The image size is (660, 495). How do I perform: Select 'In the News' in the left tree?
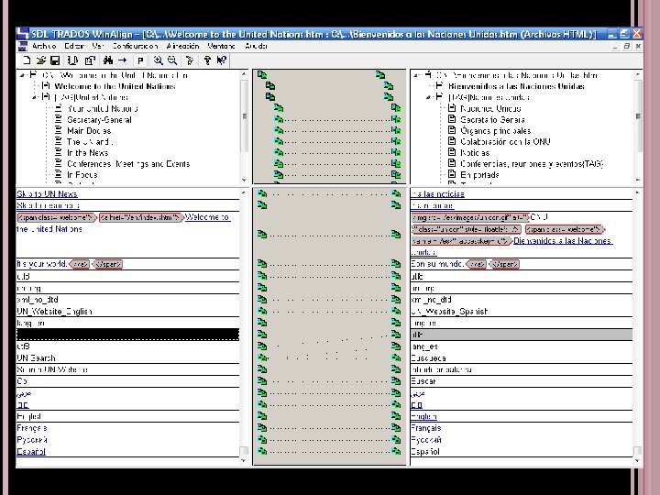click(x=88, y=152)
